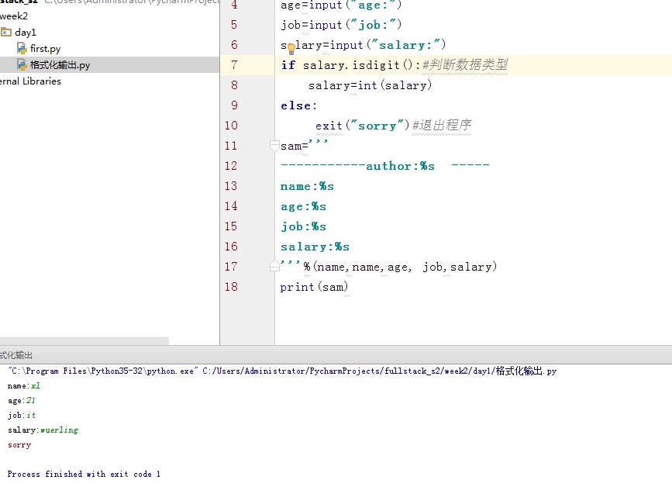Click the External Libraries node

[30, 81]
